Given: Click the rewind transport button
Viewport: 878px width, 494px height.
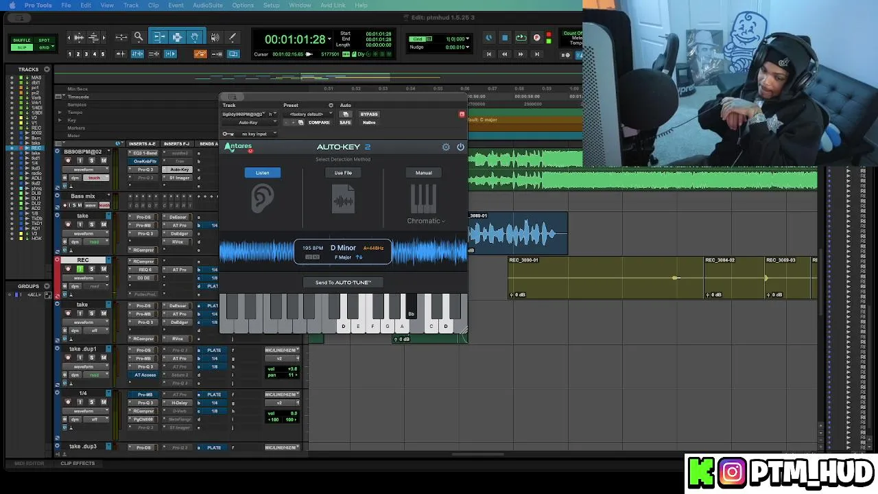Looking at the screenshot, I should pyautogui.click(x=505, y=54).
